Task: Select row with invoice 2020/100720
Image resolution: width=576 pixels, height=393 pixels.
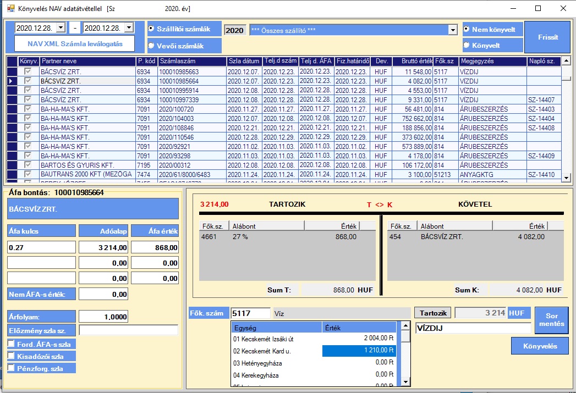Action: (283, 109)
